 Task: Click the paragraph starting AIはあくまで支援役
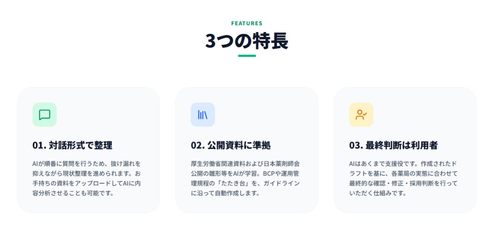coord(403,178)
